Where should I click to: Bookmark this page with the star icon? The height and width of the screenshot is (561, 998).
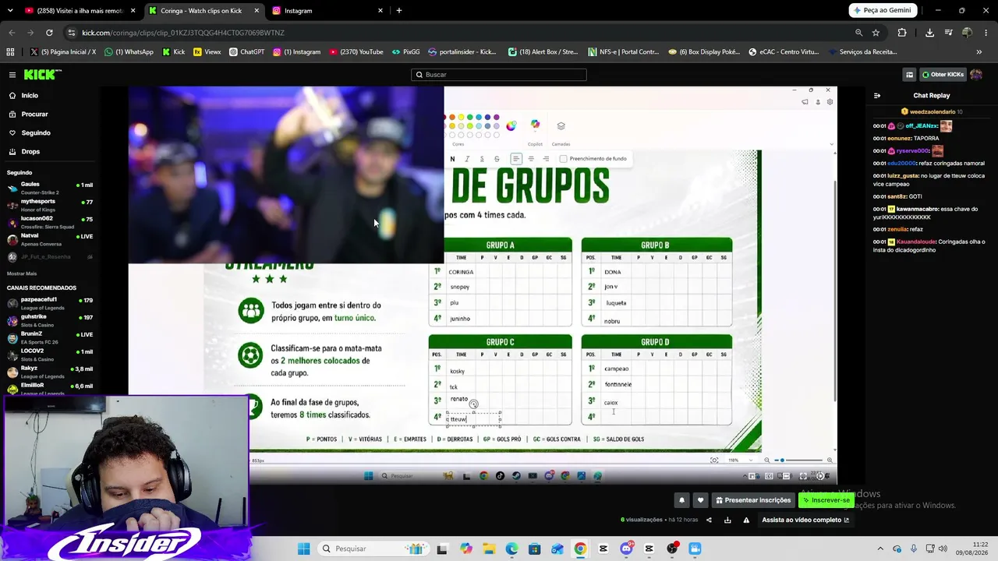876,33
